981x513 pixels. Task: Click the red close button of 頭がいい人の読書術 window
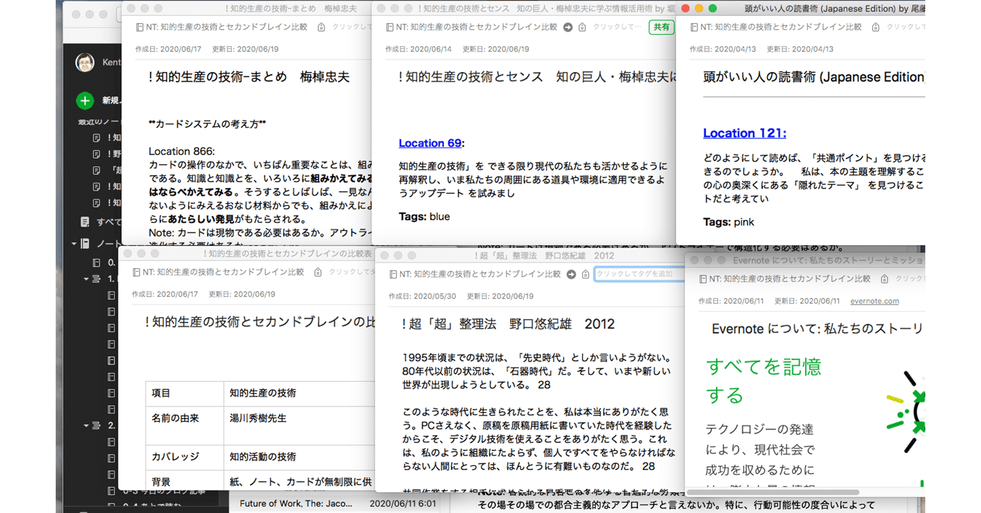pos(686,9)
